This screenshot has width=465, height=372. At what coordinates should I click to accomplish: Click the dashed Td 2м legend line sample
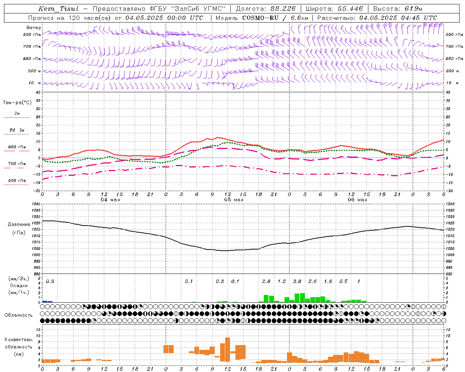(x=16, y=134)
